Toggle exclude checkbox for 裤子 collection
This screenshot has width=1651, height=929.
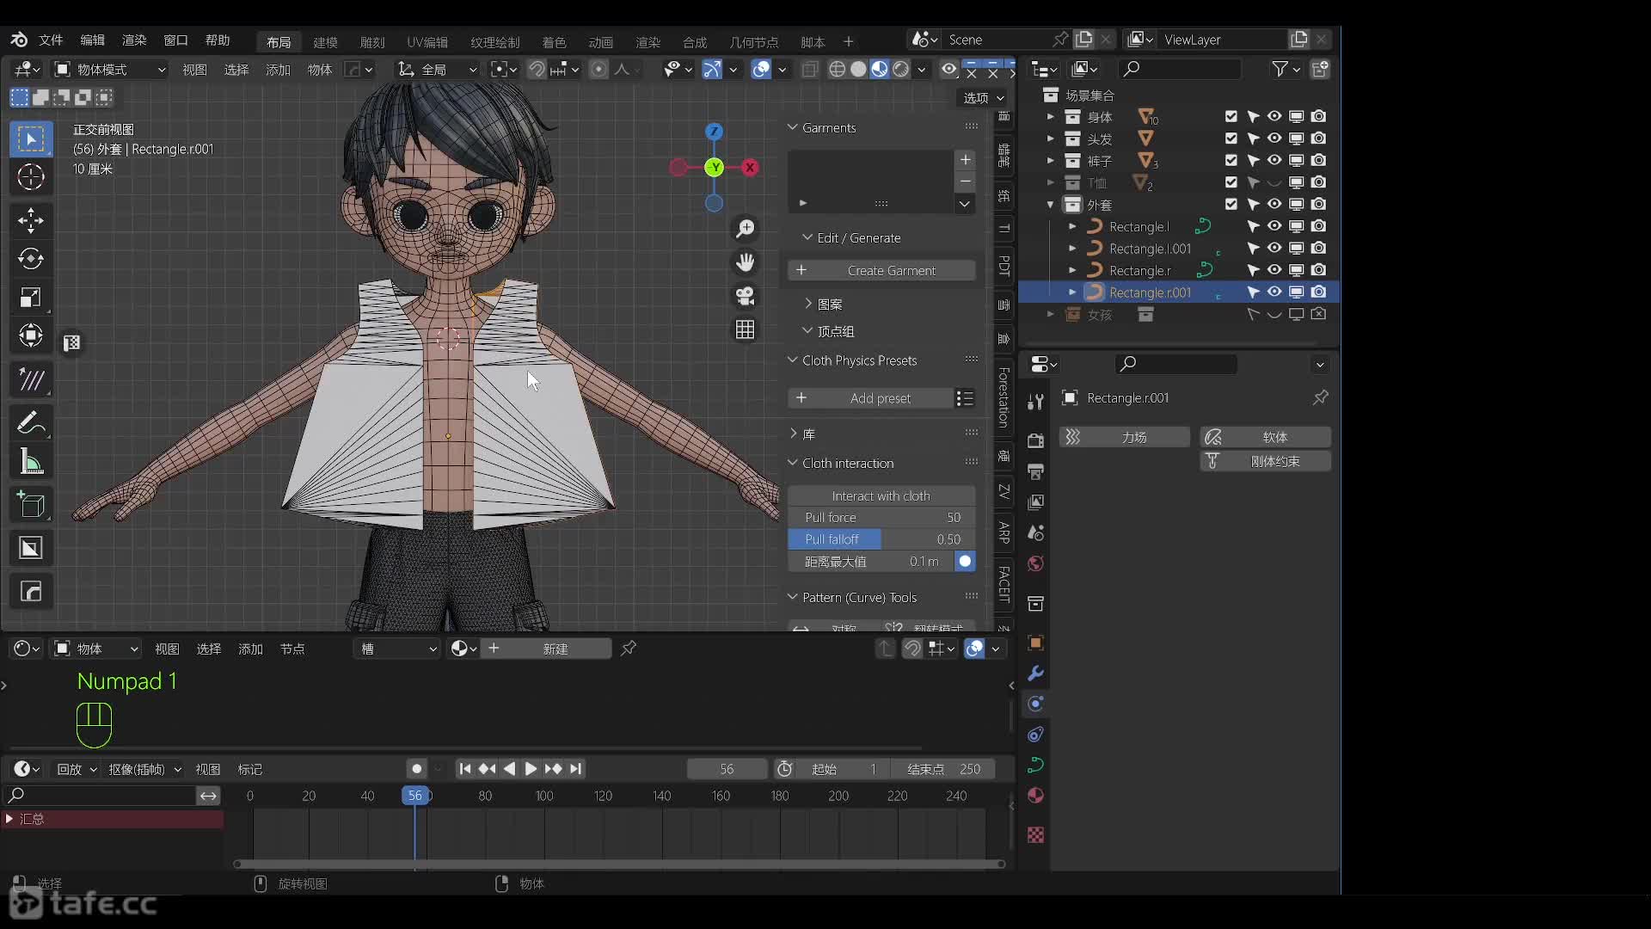point(1231,160)
